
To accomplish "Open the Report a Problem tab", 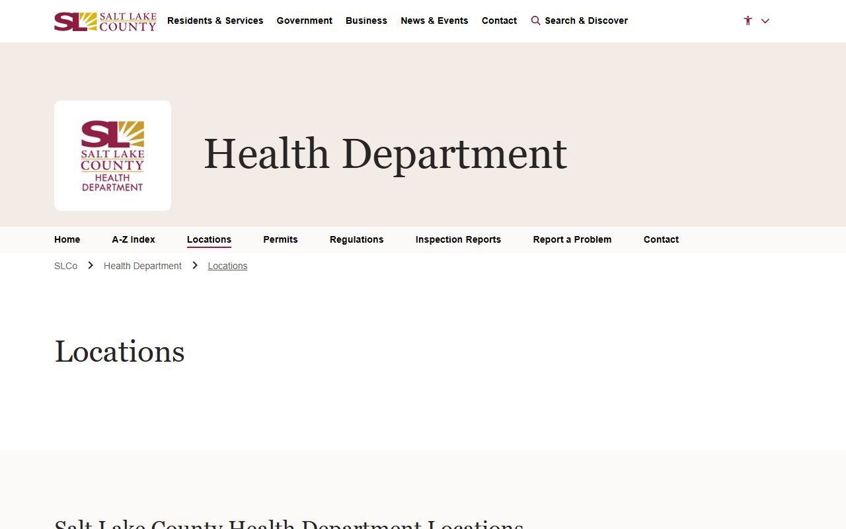I will coord(572,239).
